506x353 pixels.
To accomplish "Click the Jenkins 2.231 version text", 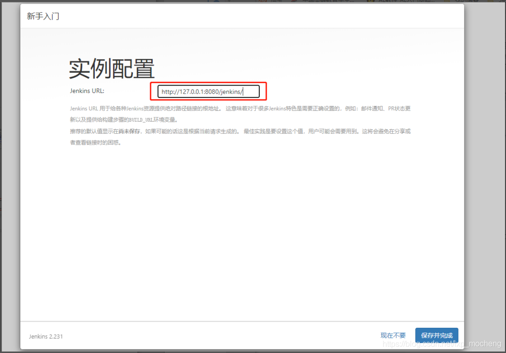I will pyautogui.click(x=46, y=336).
